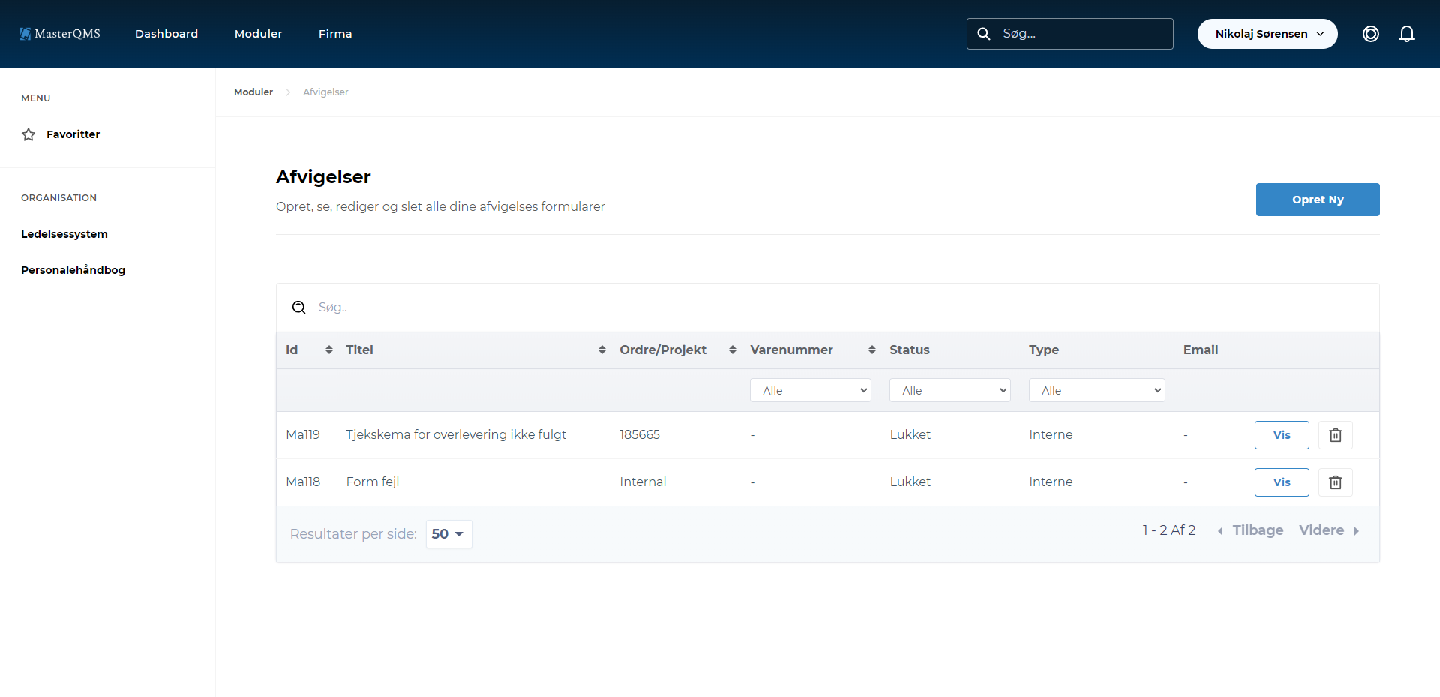This screenshot has height=697, width=1440.
Task: Click the Favoritter star icon
Action: (28, 134)
